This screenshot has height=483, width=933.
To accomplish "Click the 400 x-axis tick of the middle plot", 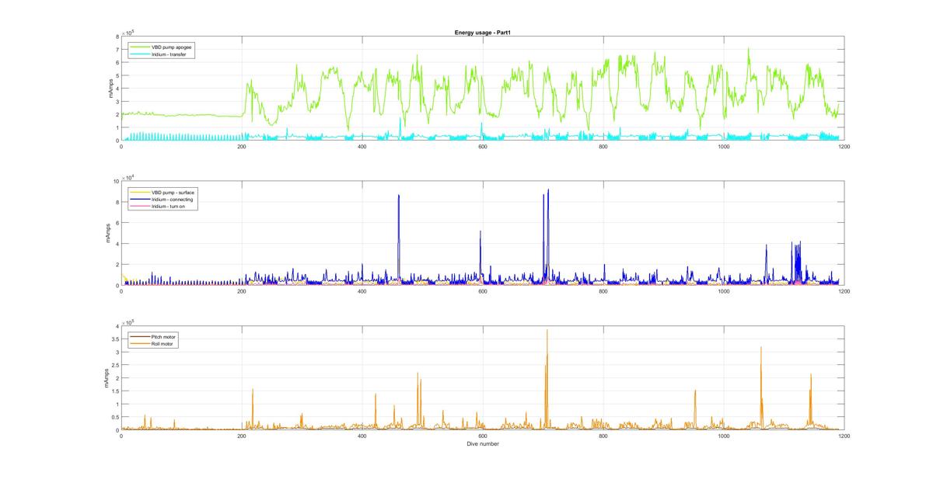I will click(362, 291).
